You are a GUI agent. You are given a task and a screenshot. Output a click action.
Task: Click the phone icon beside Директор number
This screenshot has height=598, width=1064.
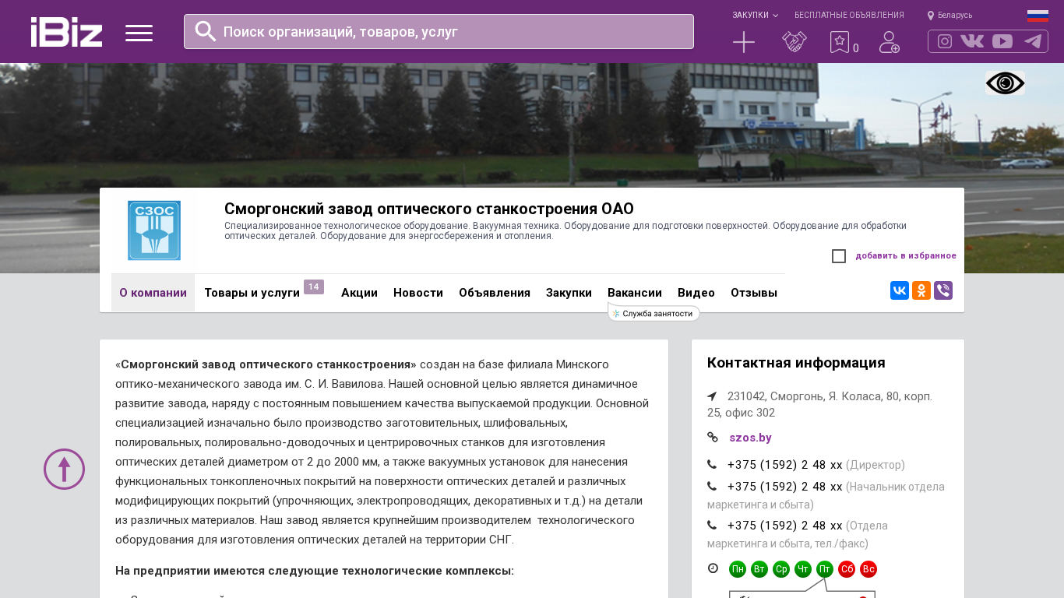point(712,465)
